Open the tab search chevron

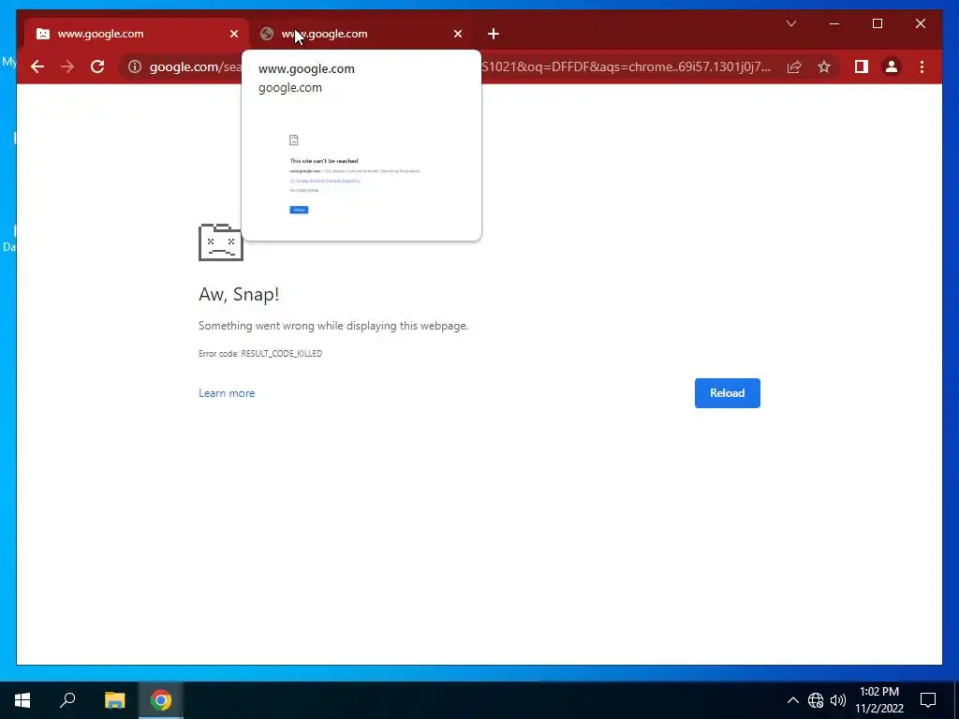pos(791,23)
